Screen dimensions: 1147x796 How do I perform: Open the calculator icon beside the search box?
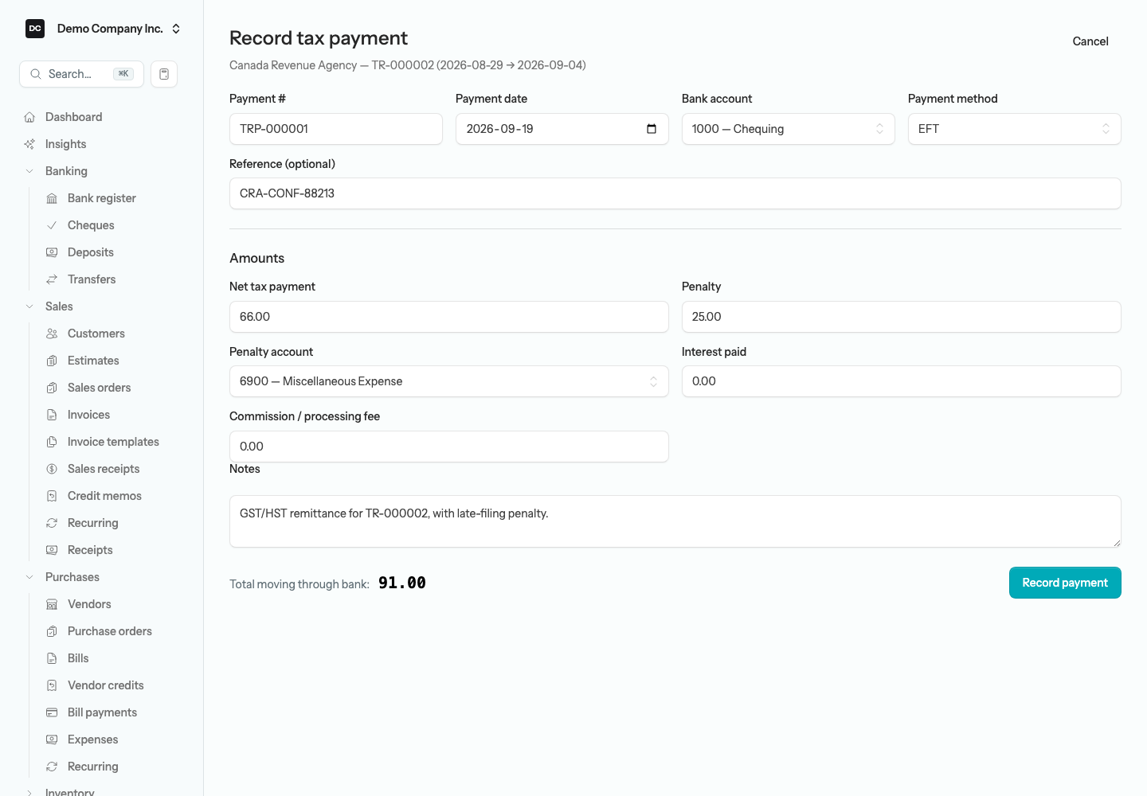point(164,74)
